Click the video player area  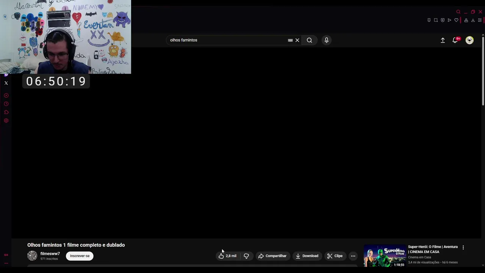[x=246, y=142]
